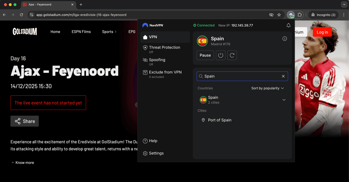
Task: Click the tracking protection eye icon
Action: pos(271,15)
